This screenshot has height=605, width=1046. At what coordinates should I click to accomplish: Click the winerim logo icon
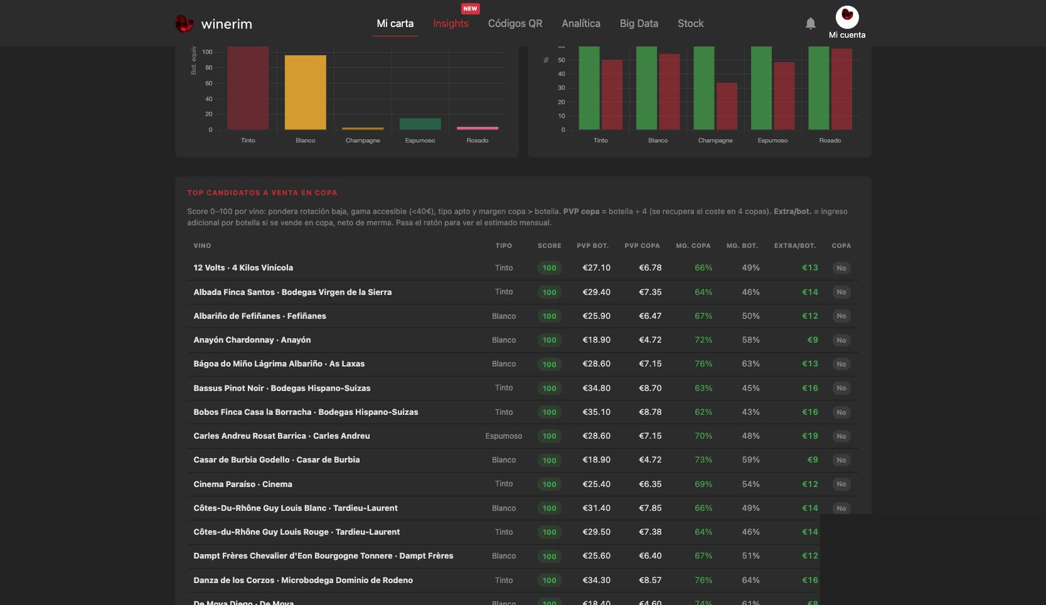tap(184, 24)
